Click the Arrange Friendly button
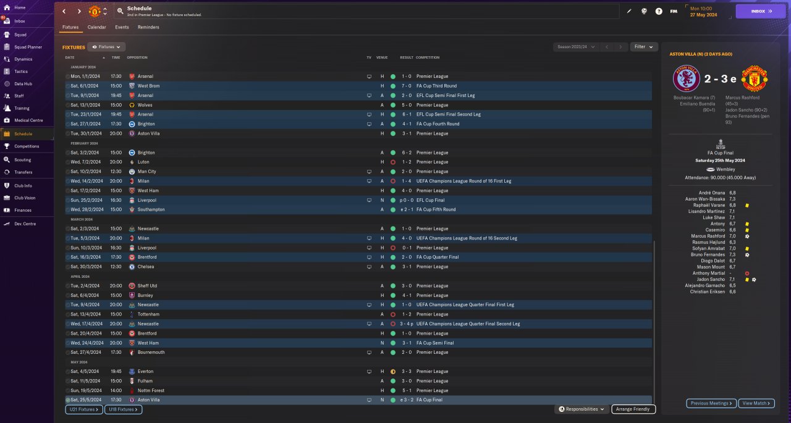 (633, 409)
